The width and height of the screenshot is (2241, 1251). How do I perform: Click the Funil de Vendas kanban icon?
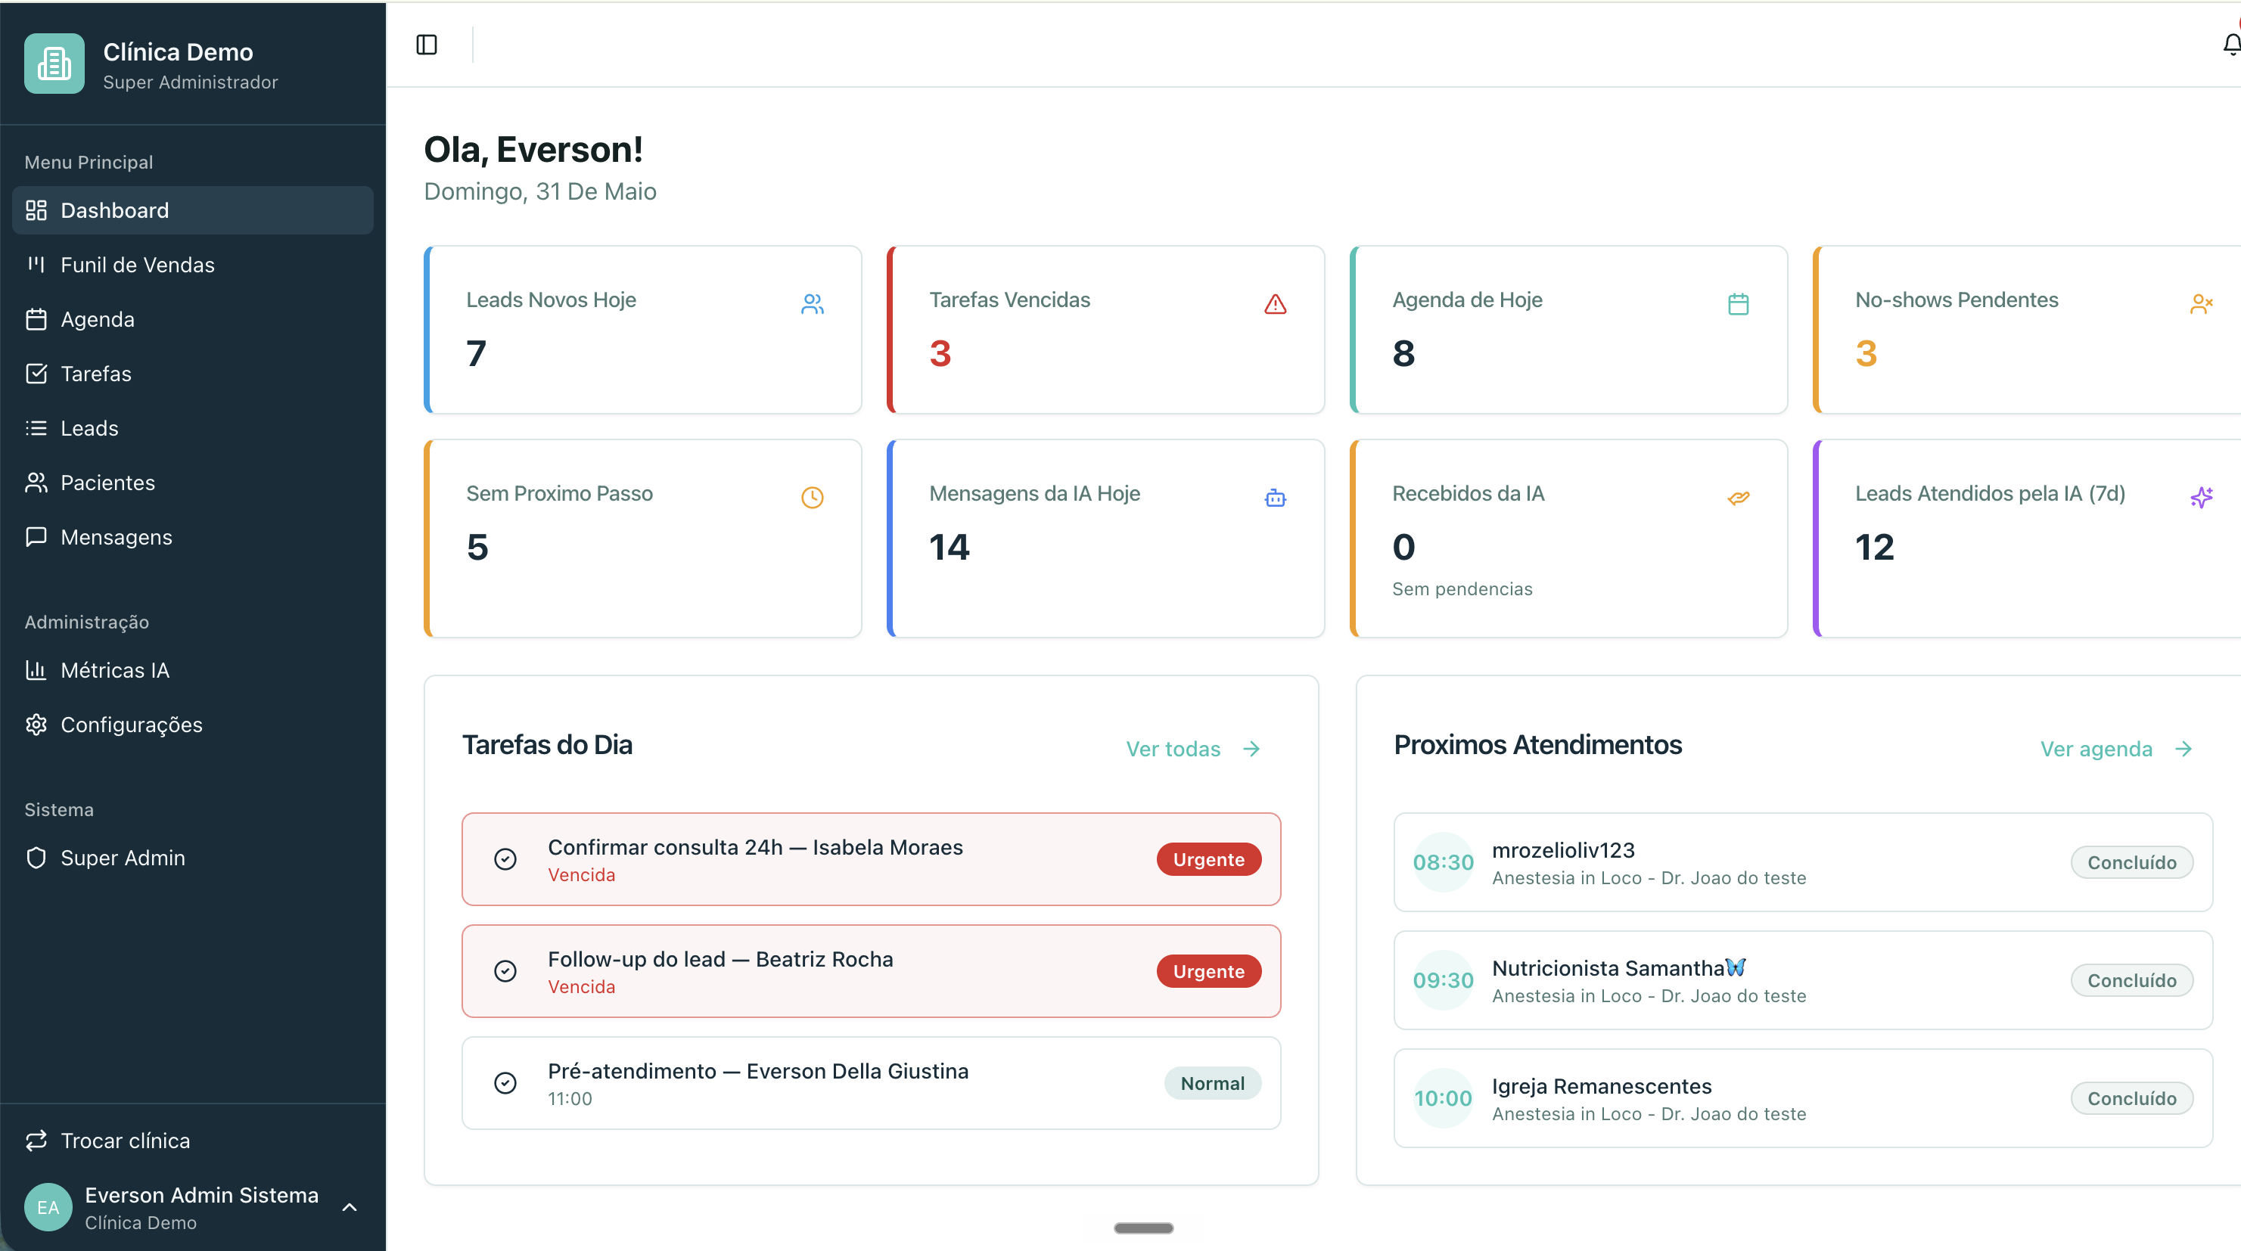36,265
